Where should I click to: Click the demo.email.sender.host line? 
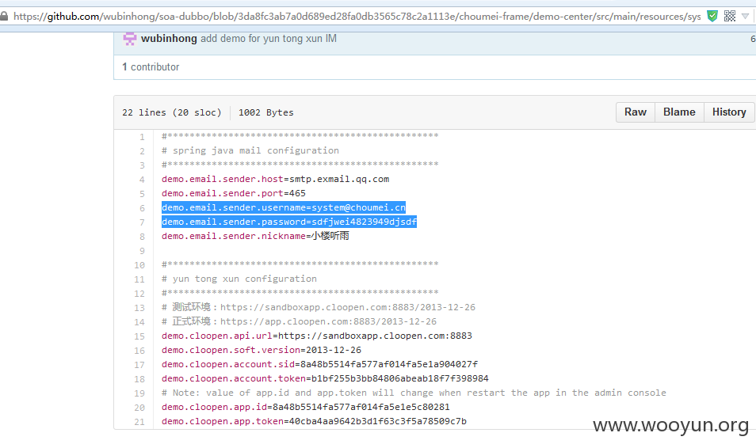[x=275, y=179]
